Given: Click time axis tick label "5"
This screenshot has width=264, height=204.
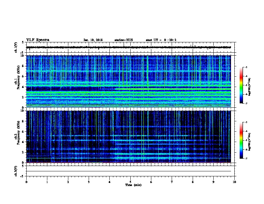Looking at the screenshot, I should point(130,182).
